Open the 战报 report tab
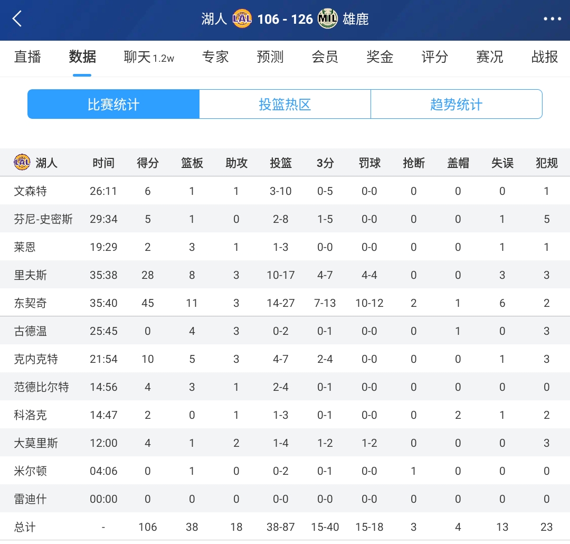Image resolution: width=570 pixels, height=544 pixels. click(x=545, y=57)
